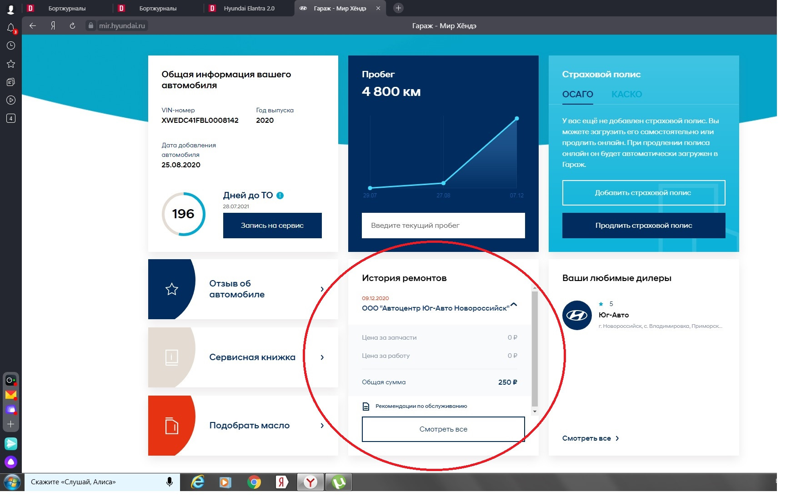Viewport: 811px width, 497px height.
Task: Click the 07.12 mileage graph point
Action: coord(516,119)
